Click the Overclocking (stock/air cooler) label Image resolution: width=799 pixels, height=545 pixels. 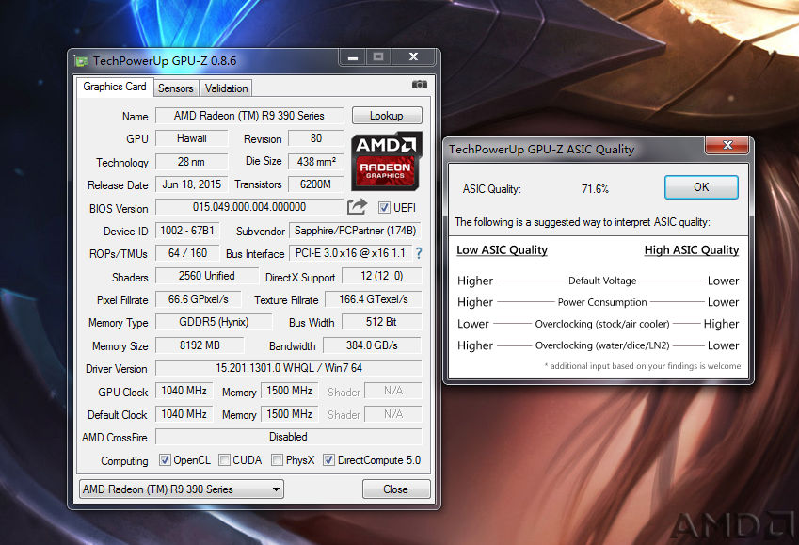coord(602,324)
